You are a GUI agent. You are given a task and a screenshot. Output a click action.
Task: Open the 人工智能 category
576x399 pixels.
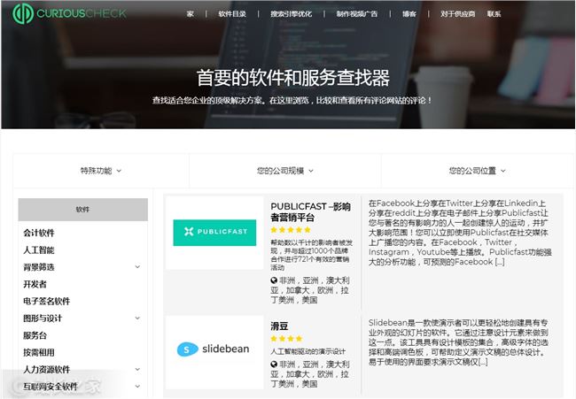[x=39, y=250]
